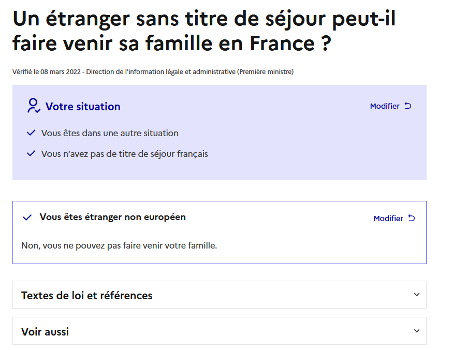The width and height of the screenshot is (452, 350).
Task: Click the checkmark beside 'Vous n'avez pas de titre'
Action: [x=31, y=154]
